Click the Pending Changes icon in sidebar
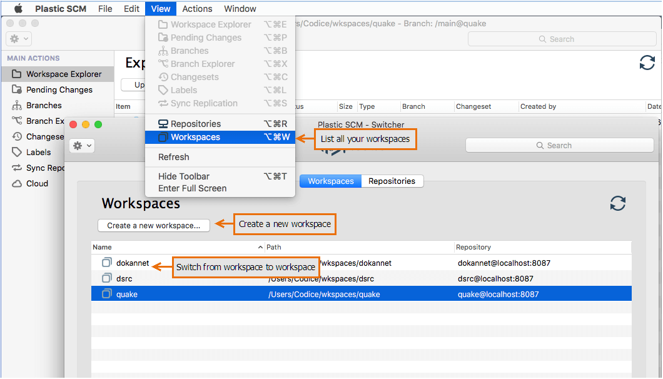Image resolution: width=663 pixels, height=379 pixels. click(x=17, y=89)
